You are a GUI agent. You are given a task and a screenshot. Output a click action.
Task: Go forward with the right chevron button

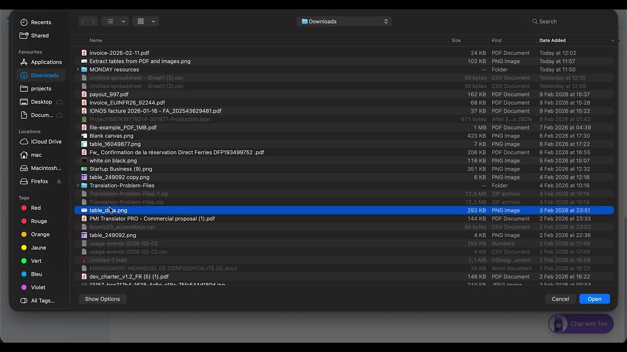tap(93, 22)
